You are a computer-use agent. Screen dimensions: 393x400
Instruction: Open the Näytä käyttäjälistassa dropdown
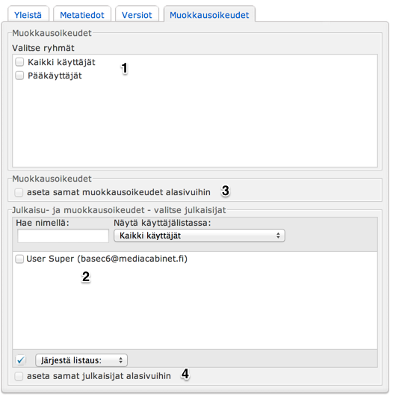pos(199,236)
